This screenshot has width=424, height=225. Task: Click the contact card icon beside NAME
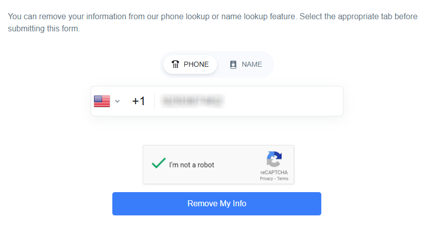(233, 65)
